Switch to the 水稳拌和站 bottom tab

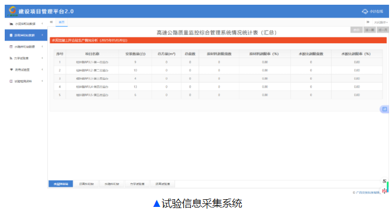point(112,184)
